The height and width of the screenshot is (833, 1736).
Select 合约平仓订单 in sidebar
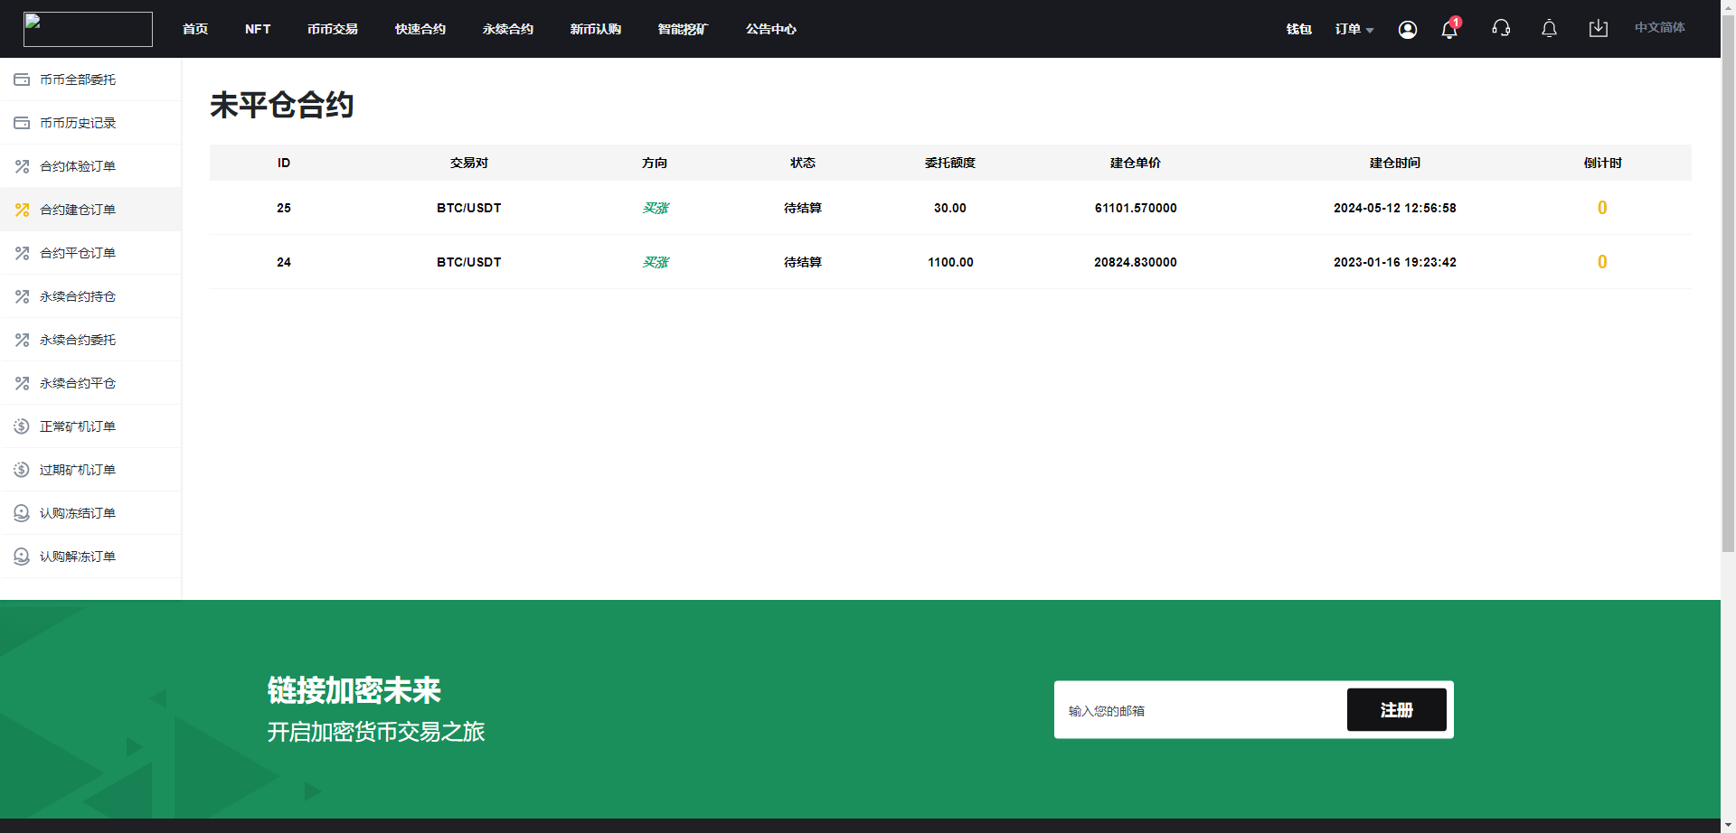pyautogui.click(x=78, y=253)
